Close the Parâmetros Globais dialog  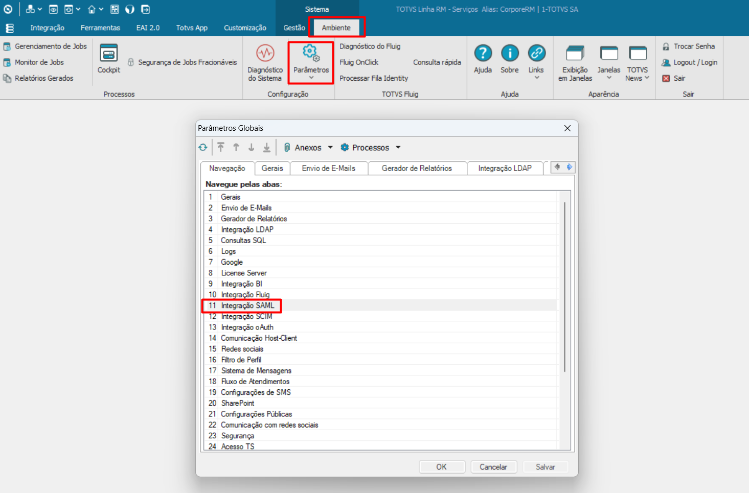567,128
